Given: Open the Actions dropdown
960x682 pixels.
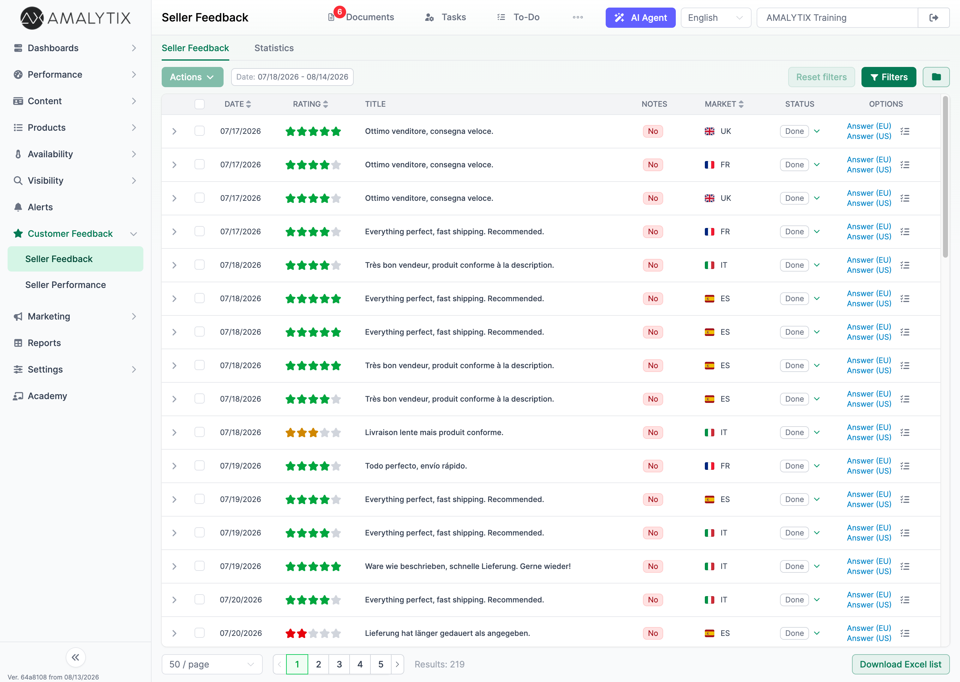Looking at the screenshot, I should pyautogui.click(x=192, y=77).
